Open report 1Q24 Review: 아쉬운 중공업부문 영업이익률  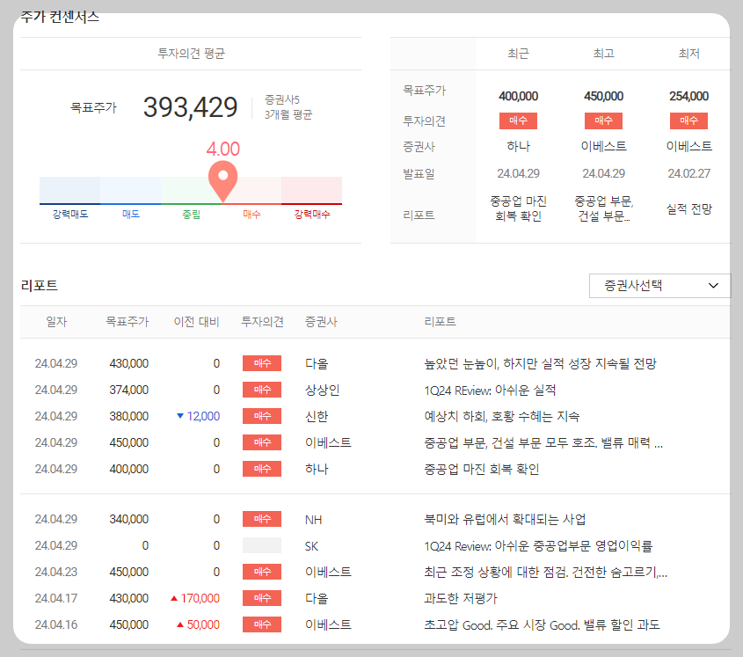tap(538, 545)
